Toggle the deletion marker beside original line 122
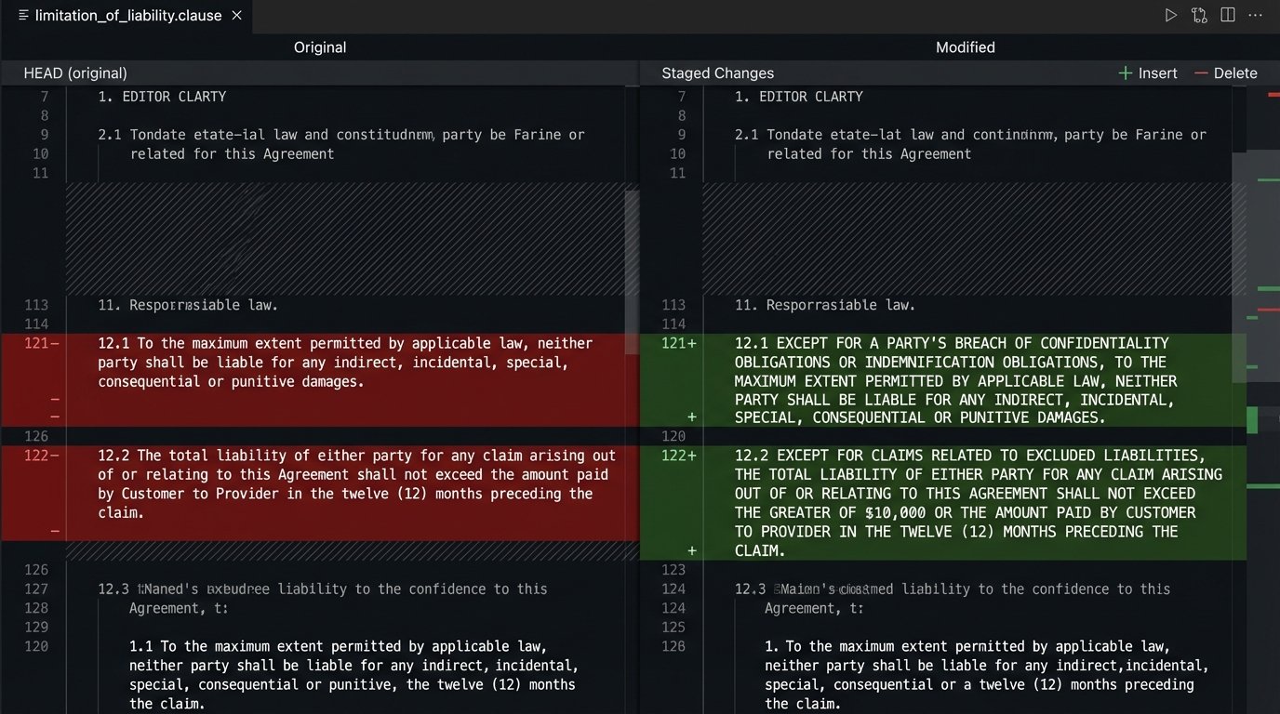Screen dimensions: 1280x714 click(54, 456)
